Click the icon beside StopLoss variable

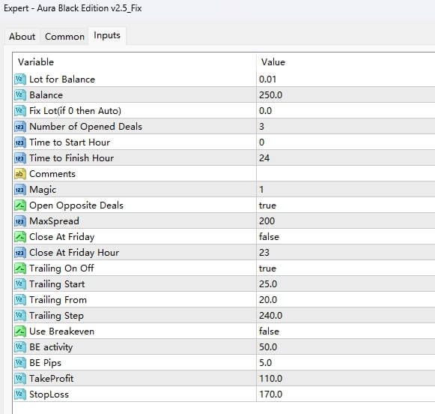pyautogui.click(x=20, y=394)
